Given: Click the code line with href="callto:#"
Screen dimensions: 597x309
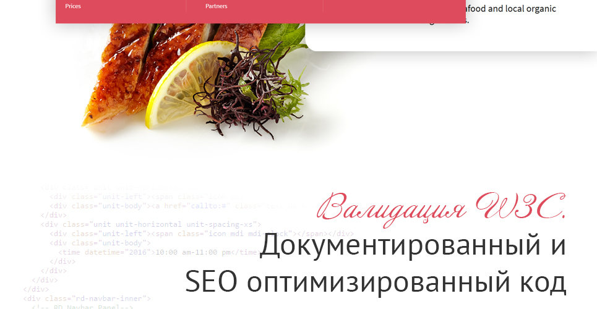Looking at the screenshot, I should [177, 206].
